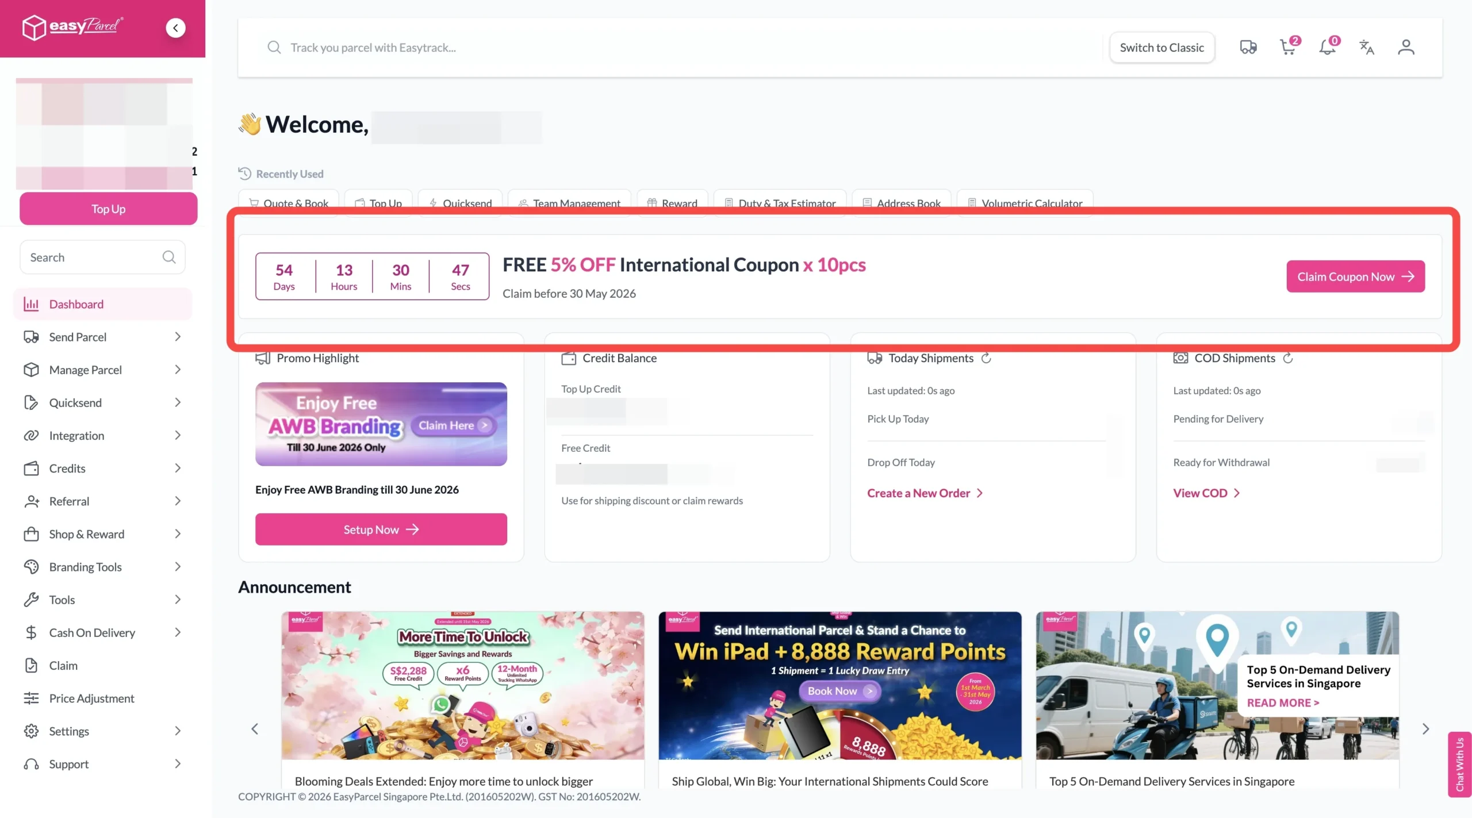Click the Top Up button
This screenshot has width=1472, height=818.
pyautogui.click(x=108, y=209)
